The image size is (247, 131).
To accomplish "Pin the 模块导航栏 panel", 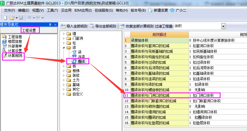I will [50, 25].
